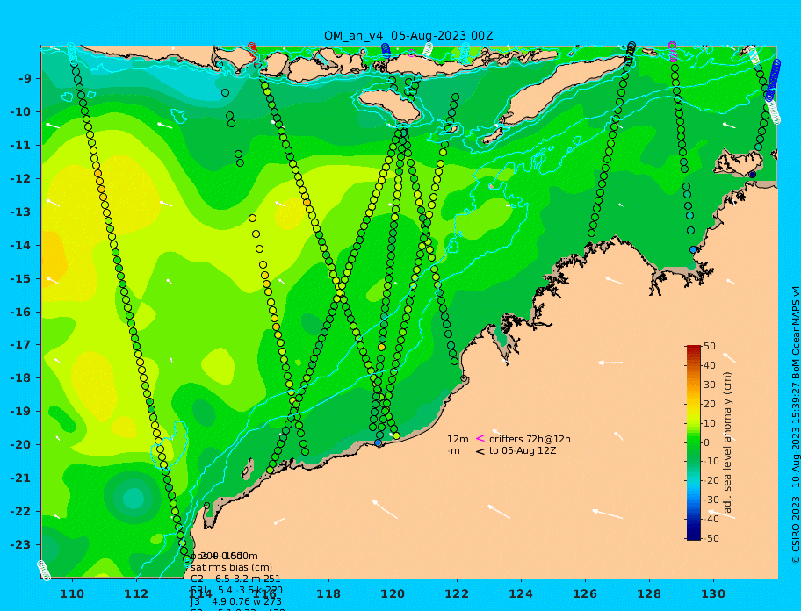Click the map title "OM_an_v4 05-Aug-2023 00Z"
The height and width of the screenshot is (611, 801).
click(408, 36)
